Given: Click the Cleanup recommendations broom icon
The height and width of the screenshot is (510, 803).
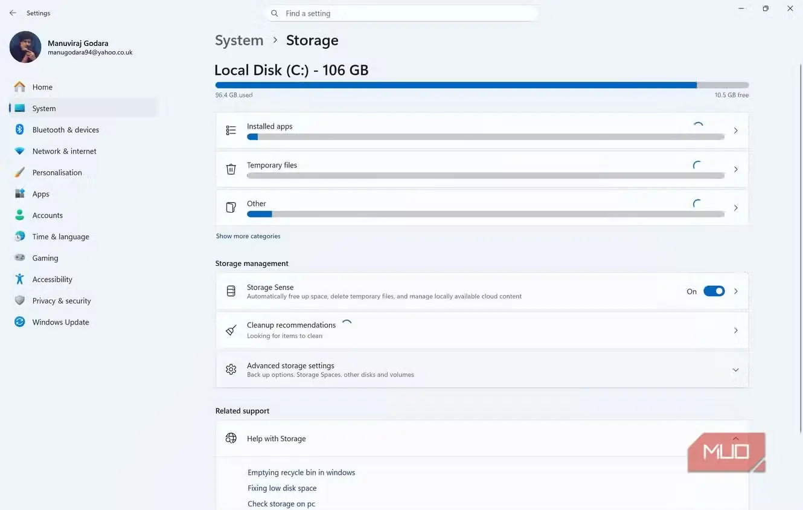Looking at the screenshot, I should tap(231, 331).
